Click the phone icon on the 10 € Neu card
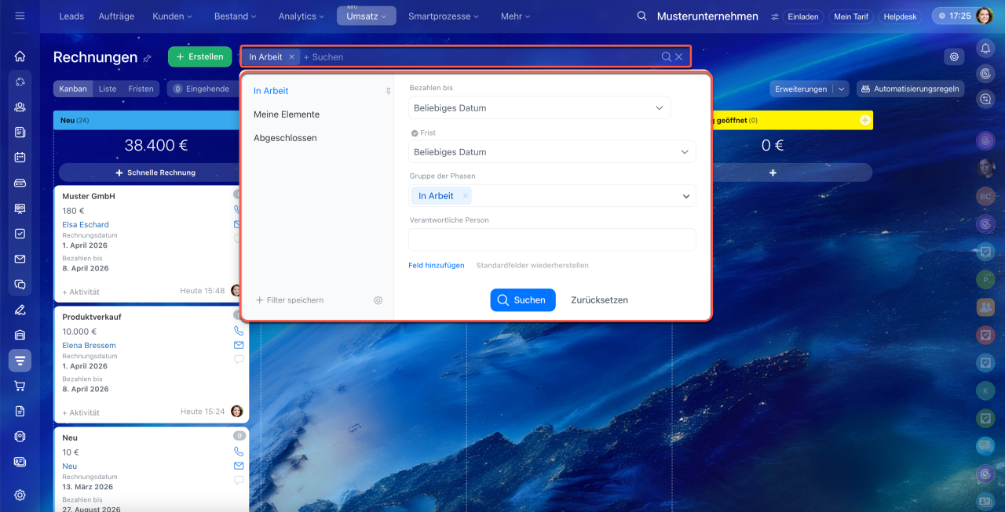Viewport: 1005px width, 512px height. point(239,452)
